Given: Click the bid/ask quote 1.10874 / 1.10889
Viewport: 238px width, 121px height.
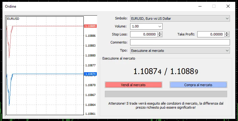Looking at the screenshot, I should (x=166, y=71).
